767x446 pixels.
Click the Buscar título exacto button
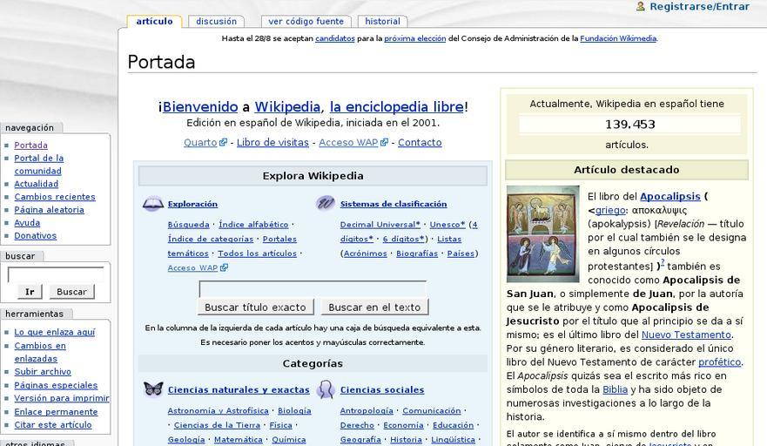click(255, 307)
